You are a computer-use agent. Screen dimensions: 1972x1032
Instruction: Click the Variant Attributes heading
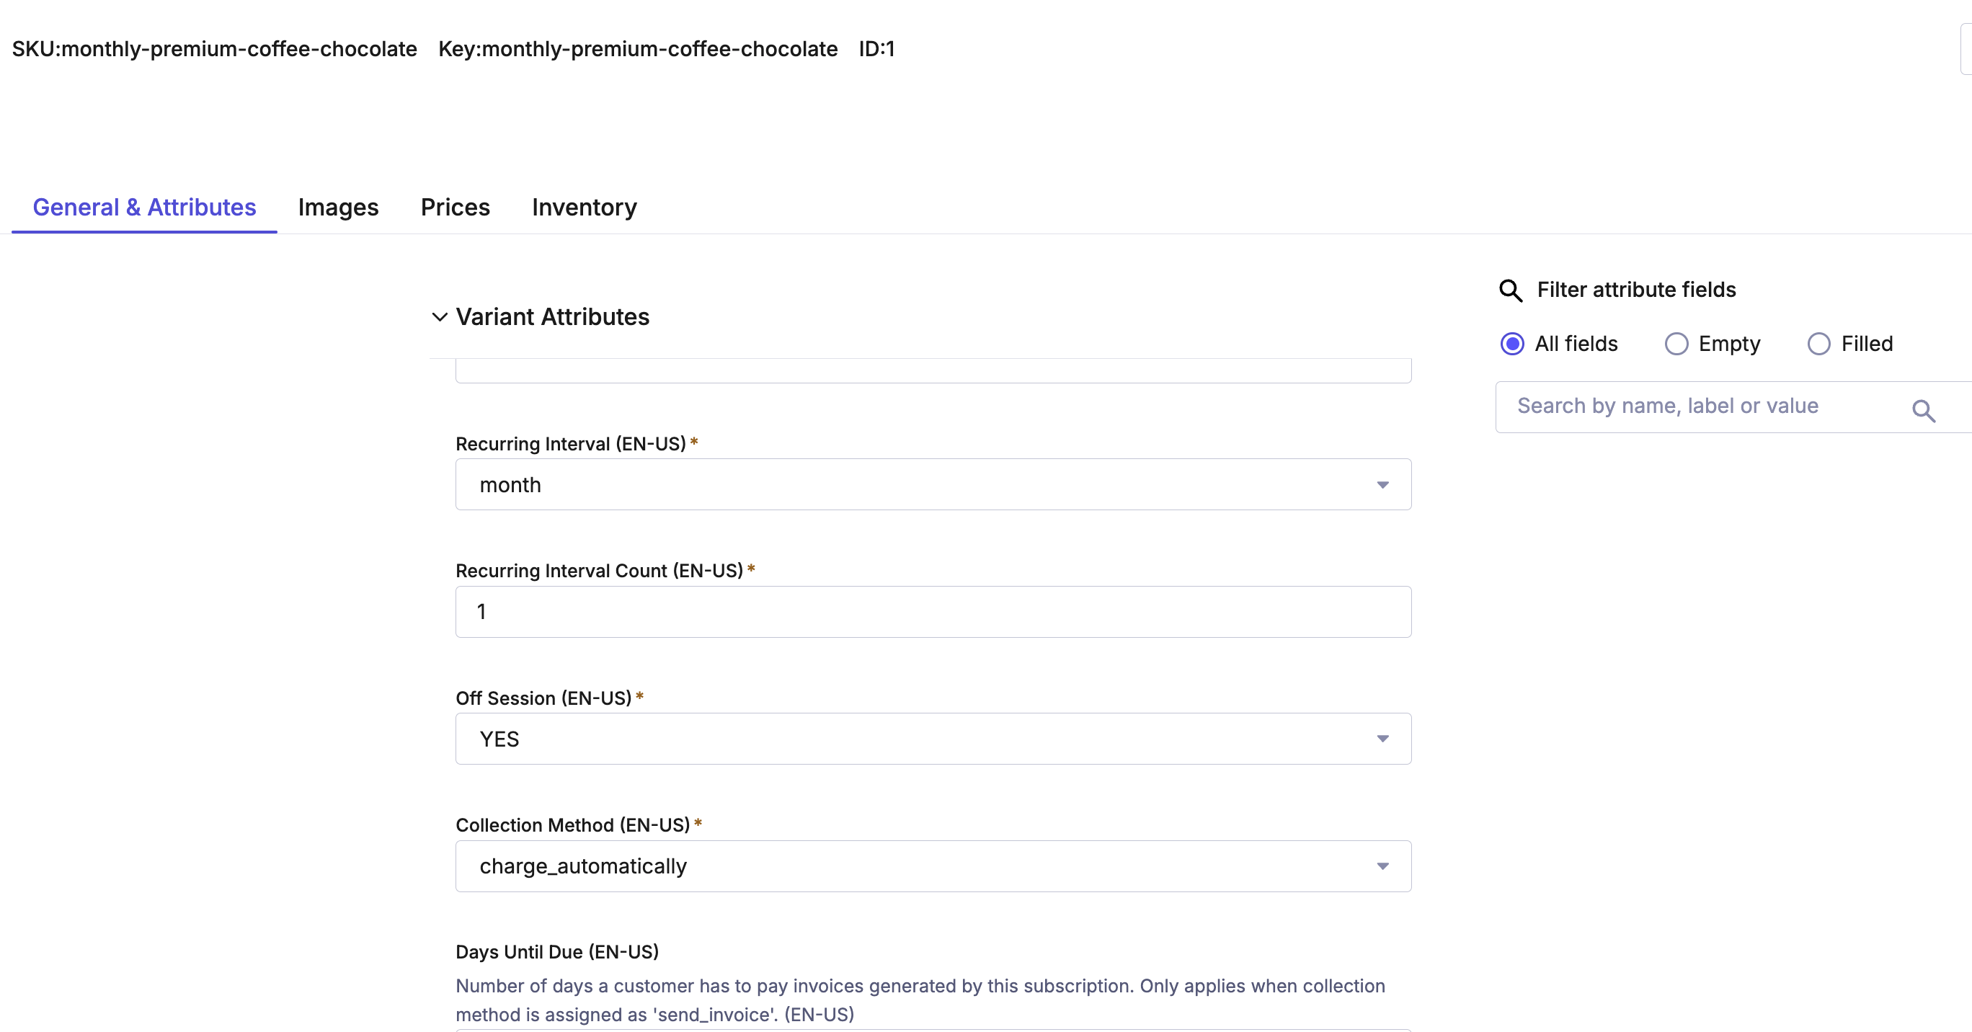(x=553, y=317)
